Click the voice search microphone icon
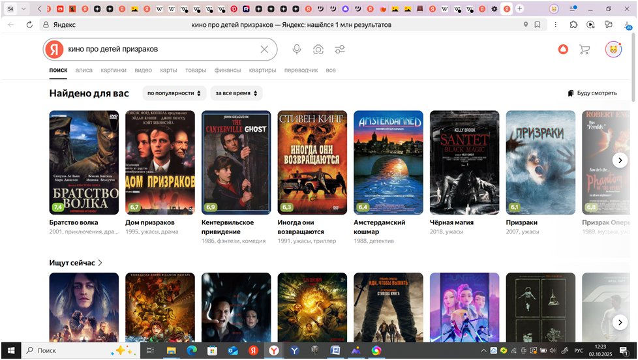This screenshot has width=638, height=360. point(297,49)
